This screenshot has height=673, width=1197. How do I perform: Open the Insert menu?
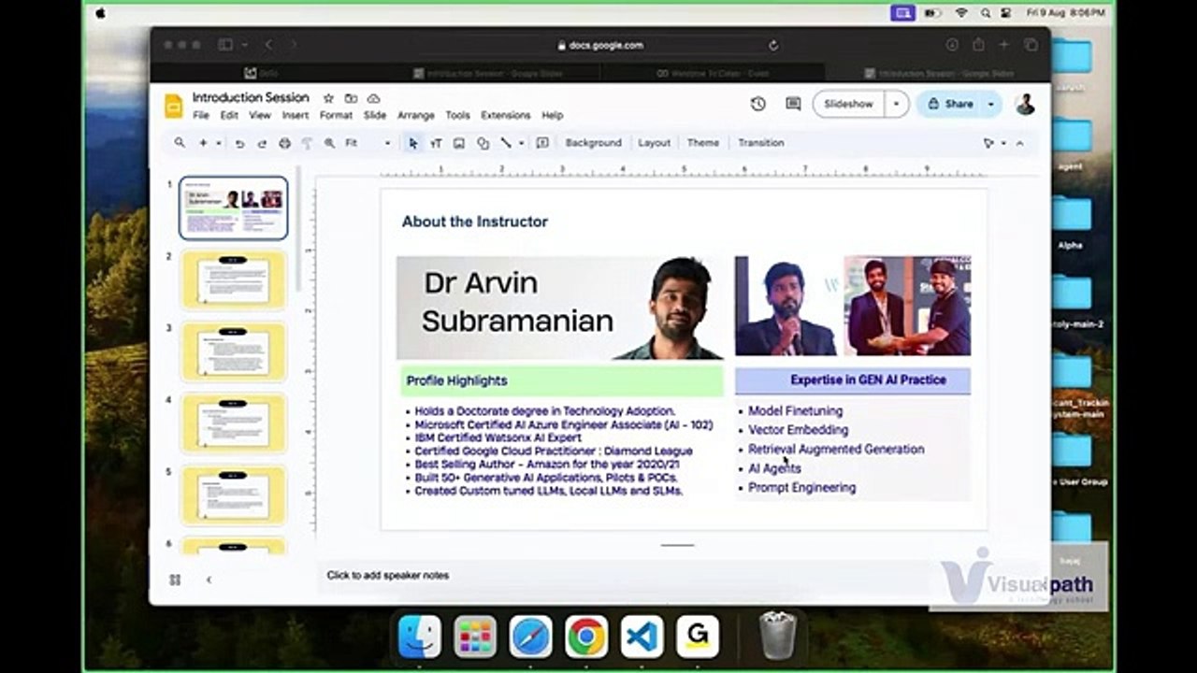click(296, 115)
